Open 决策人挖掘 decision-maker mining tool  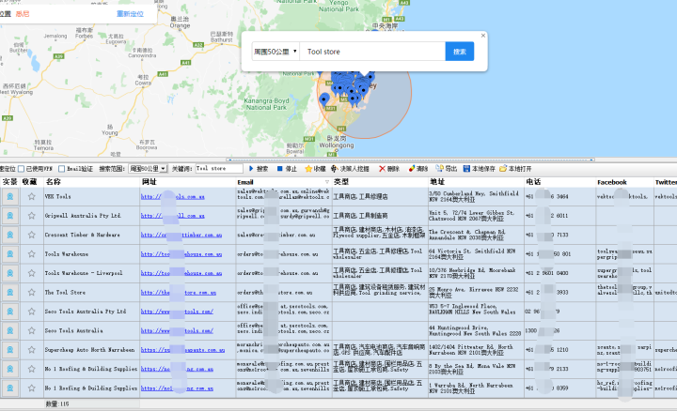(x=350, y=169)
